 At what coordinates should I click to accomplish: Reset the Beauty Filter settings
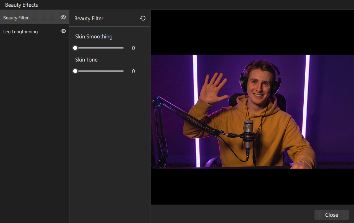(x=143, y=18)
